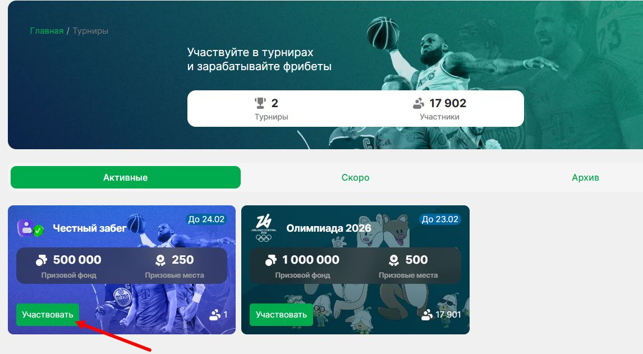Click the medal icon beside 500

click(394, 260)
